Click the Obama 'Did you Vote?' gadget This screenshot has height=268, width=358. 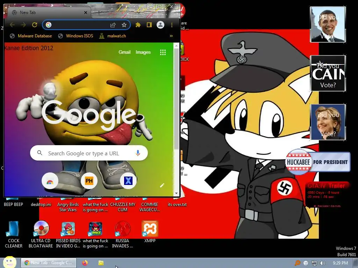tap(328, 24)
